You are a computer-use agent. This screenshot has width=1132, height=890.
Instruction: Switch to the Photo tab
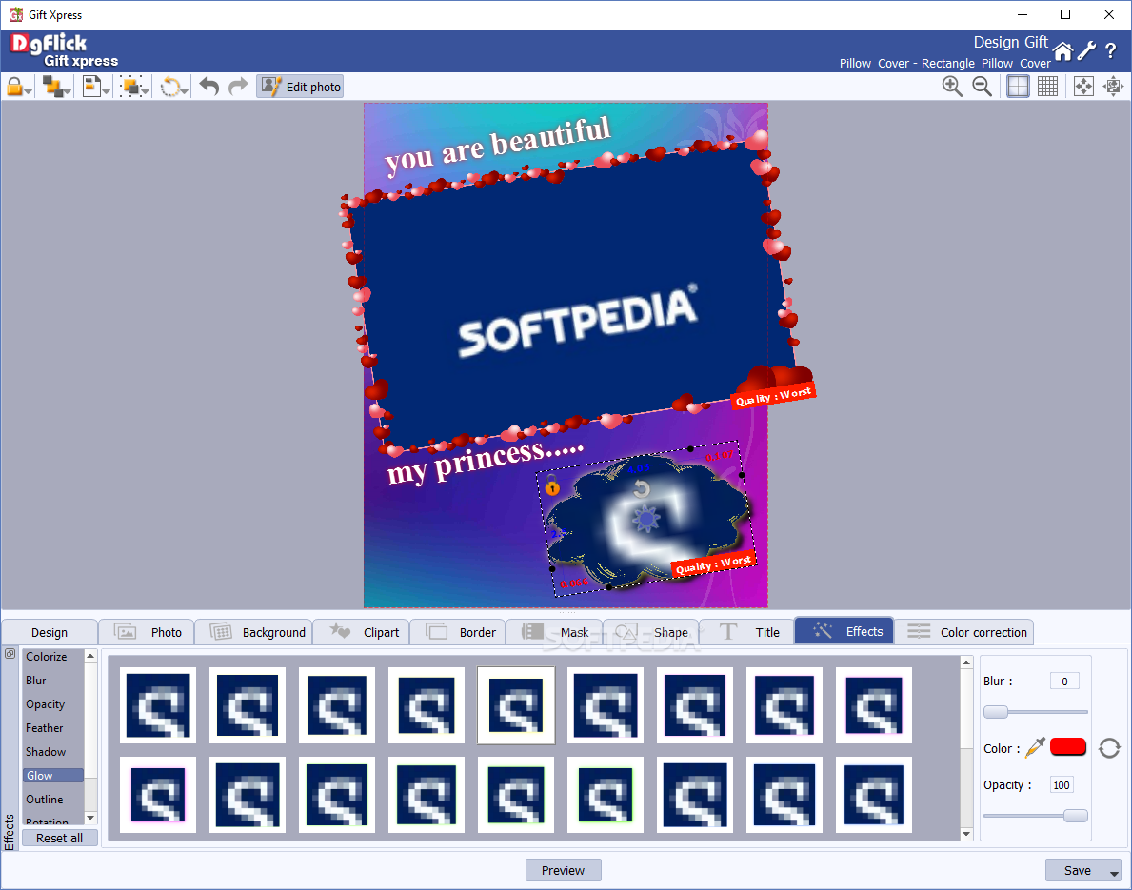pos(146,632)
